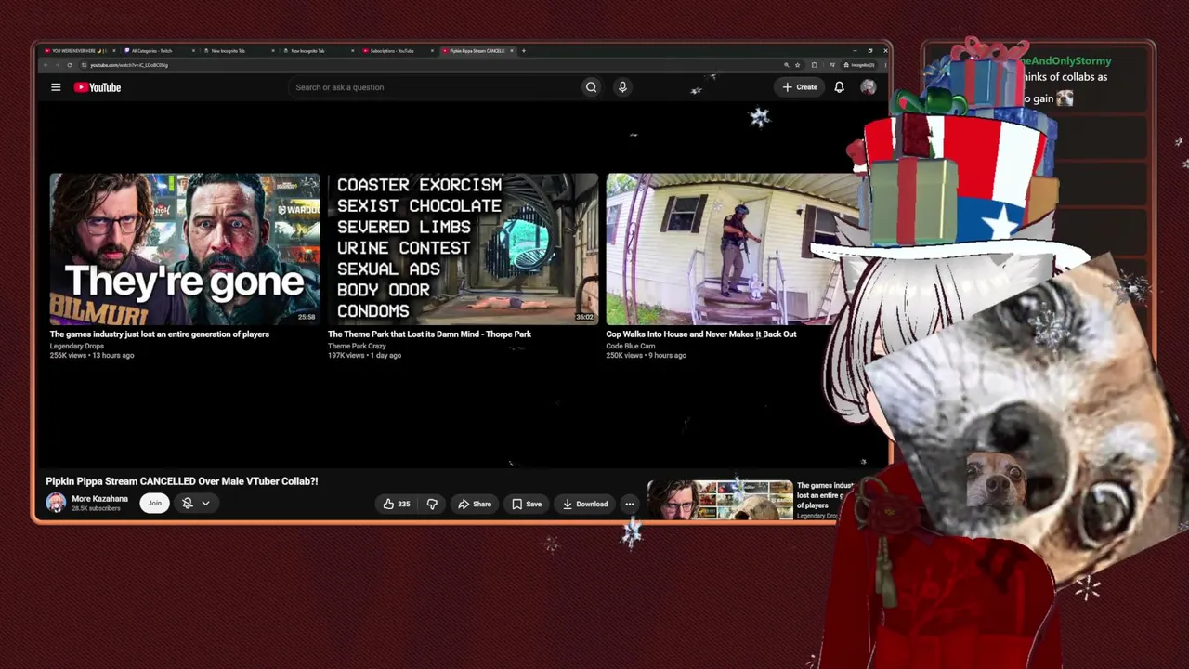Open the video's more actions ellipsis
Screen dimensions: 1189x669
630,504
